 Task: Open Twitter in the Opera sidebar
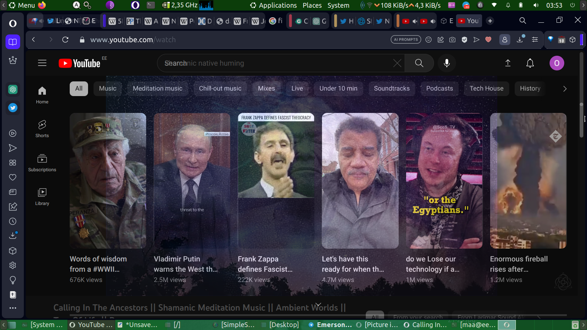(x=13, y=108)
